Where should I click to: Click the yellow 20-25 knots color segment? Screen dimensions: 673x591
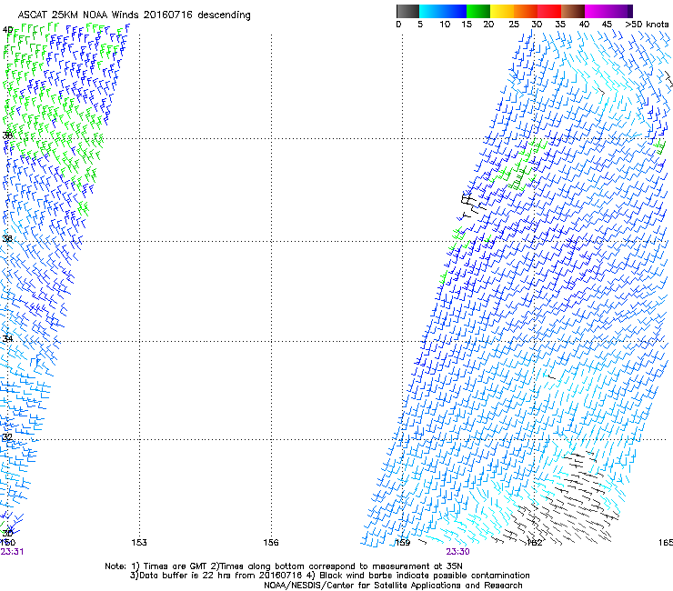tap(502, 11)
